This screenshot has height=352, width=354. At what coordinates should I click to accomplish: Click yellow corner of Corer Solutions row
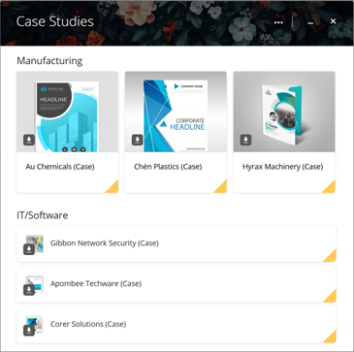pos(331,337)
